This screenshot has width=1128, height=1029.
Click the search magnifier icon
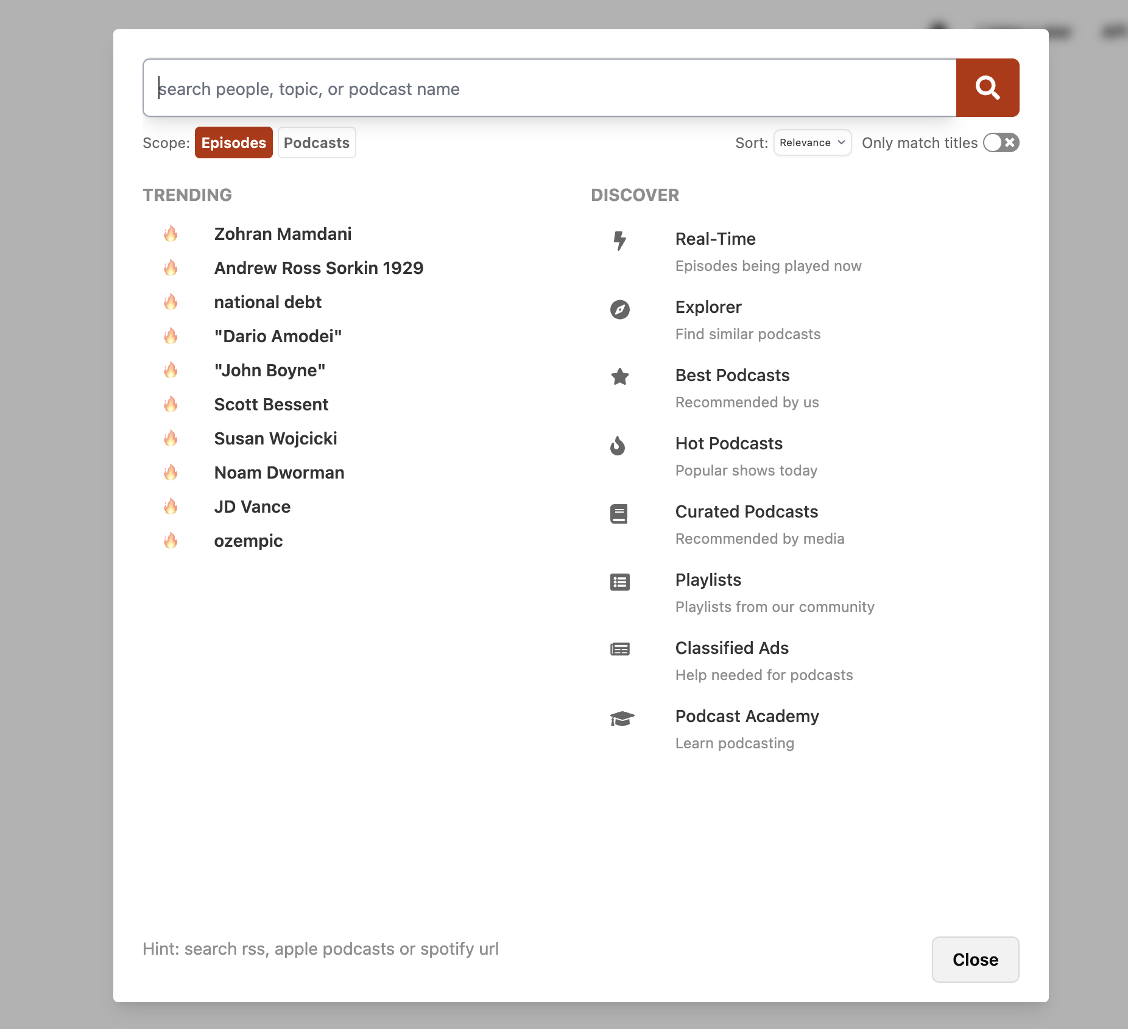pyautogui.click(x=987, y=88)
